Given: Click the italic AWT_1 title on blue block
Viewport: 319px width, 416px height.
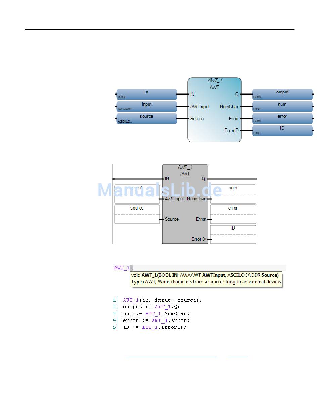Looking at the screenshot, I should [x=215, y=81].
